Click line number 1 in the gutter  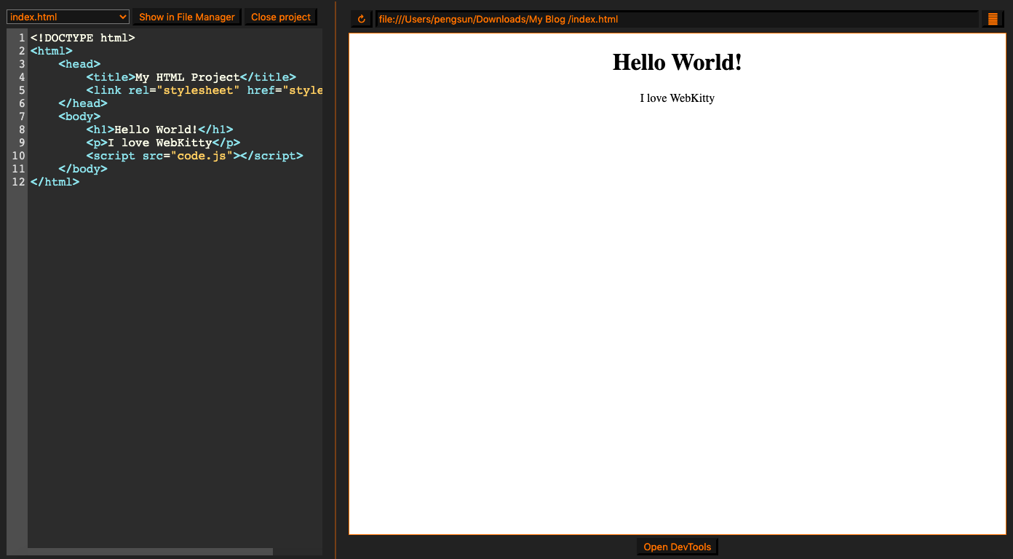point(22,38)
